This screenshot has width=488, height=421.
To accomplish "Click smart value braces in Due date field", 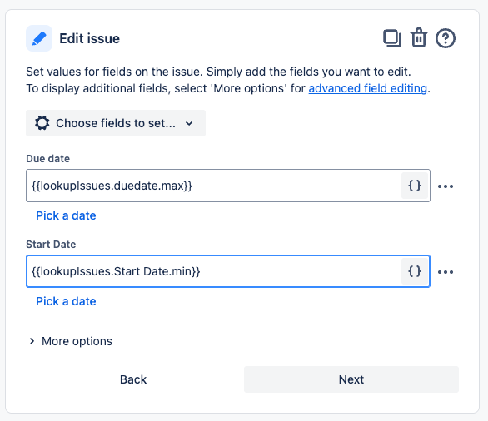I will tap(415, 186).
